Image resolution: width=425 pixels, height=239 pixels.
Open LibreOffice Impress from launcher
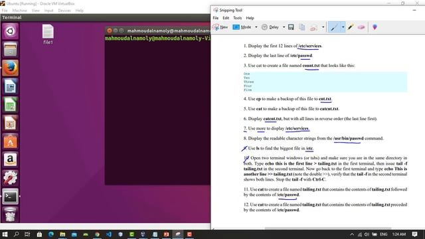click(x=11, y=123)
